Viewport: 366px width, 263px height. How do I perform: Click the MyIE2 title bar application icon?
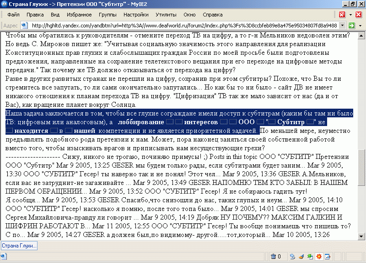tap(5, 4)
